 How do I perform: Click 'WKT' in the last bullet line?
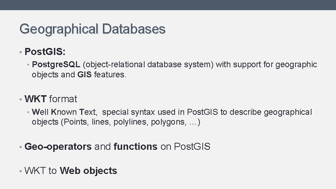pos(36,171)
